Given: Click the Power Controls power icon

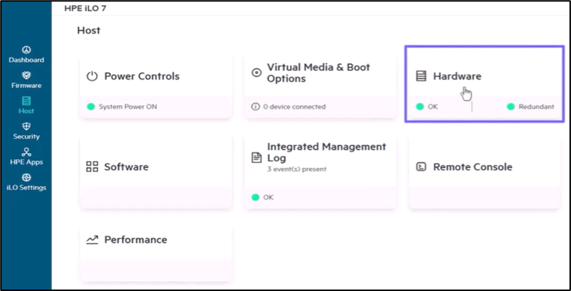Looking at the screenshot, I should [x=92, y=76].
